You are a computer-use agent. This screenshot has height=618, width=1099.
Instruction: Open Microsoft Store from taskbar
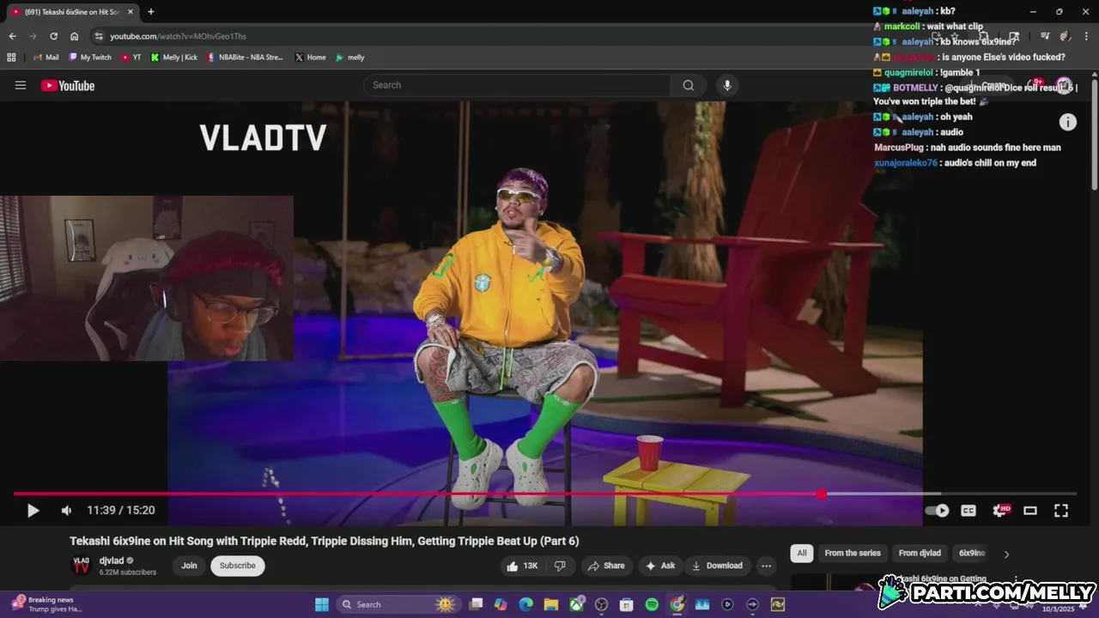[x=626, y=604]
